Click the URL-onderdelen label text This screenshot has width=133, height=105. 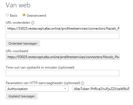pyautogui.click(x=18, y=23)
